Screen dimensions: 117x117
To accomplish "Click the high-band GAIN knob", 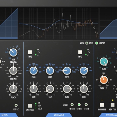I will [x=84, y=89].
